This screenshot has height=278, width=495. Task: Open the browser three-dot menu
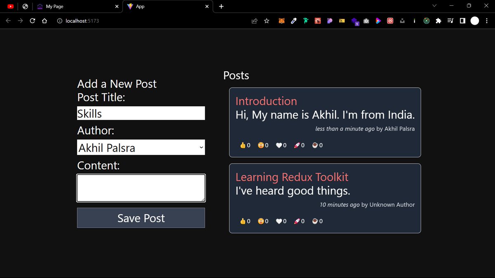click(487, 21)
